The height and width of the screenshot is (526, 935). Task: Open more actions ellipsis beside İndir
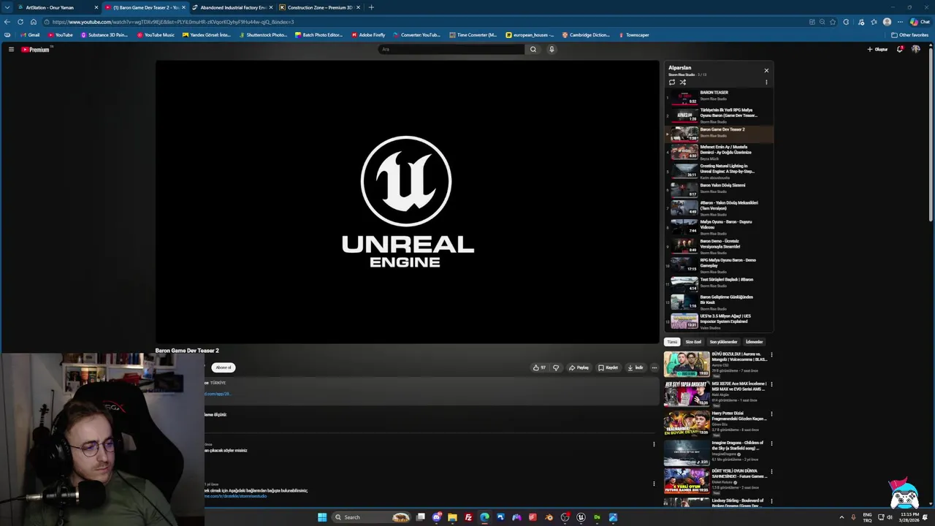(654, 367)
